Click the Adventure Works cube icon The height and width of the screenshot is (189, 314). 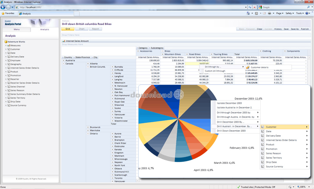(6, 42)
